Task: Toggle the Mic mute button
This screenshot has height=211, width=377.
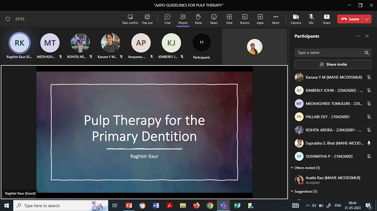Action: (311, 19)
